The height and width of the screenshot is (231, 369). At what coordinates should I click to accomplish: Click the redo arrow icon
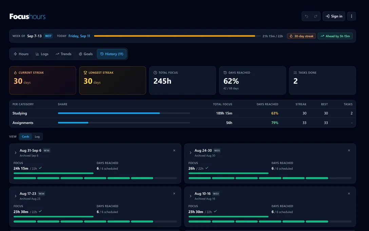tap(315, 16)
